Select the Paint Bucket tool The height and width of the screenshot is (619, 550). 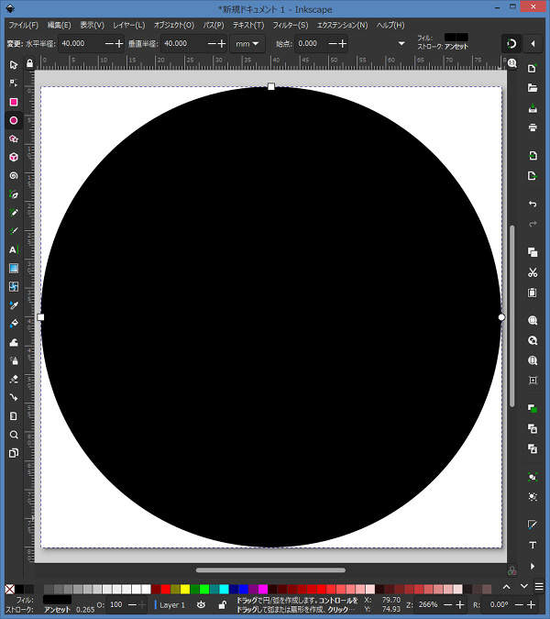(14, 324)
